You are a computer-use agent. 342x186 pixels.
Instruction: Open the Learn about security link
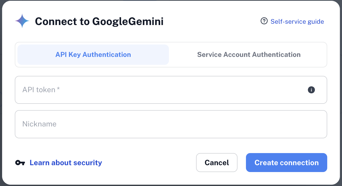click(66, 163)
